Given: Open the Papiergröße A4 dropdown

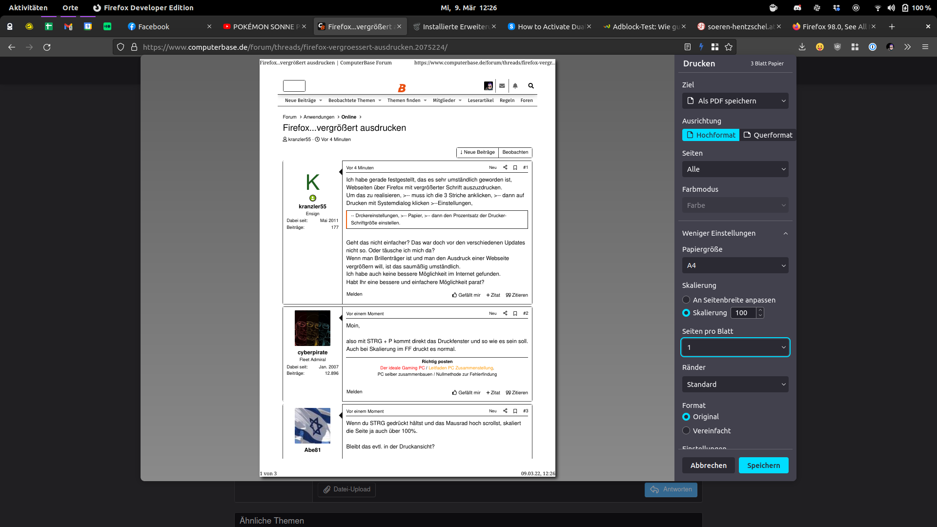Looking at the screenshot, I should 735,265.
